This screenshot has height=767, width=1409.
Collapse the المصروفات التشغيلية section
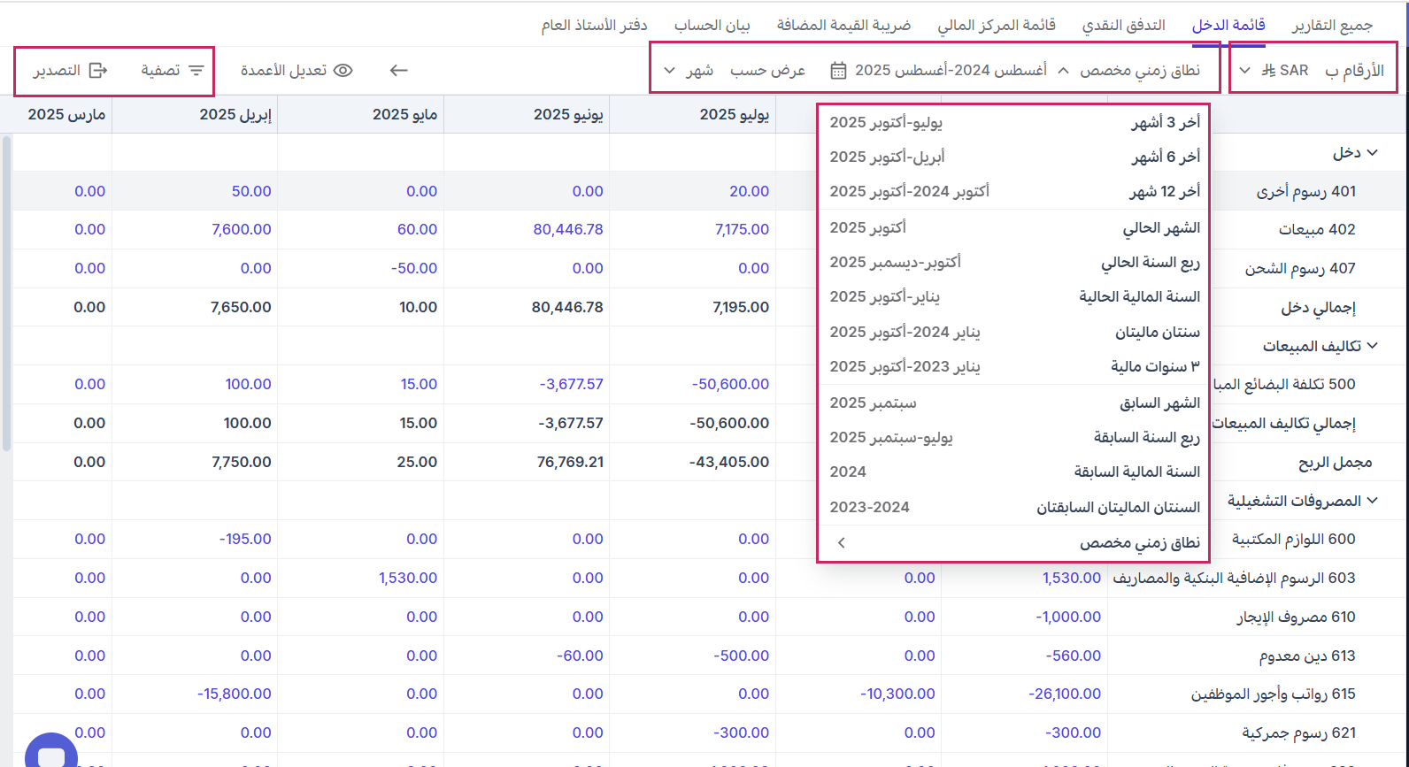point(1372,501)
